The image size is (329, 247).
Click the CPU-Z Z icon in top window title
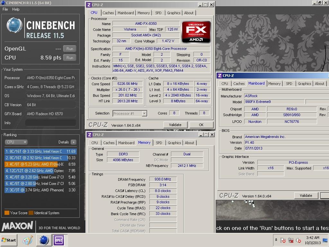point(89,5)
